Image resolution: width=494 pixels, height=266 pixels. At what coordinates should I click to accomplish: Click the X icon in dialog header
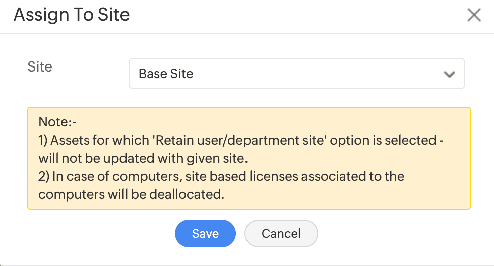tap(474, 15)
